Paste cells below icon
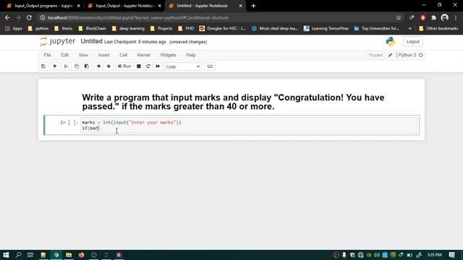The height and width of the screenshot is (260, 463). point(87,66)
